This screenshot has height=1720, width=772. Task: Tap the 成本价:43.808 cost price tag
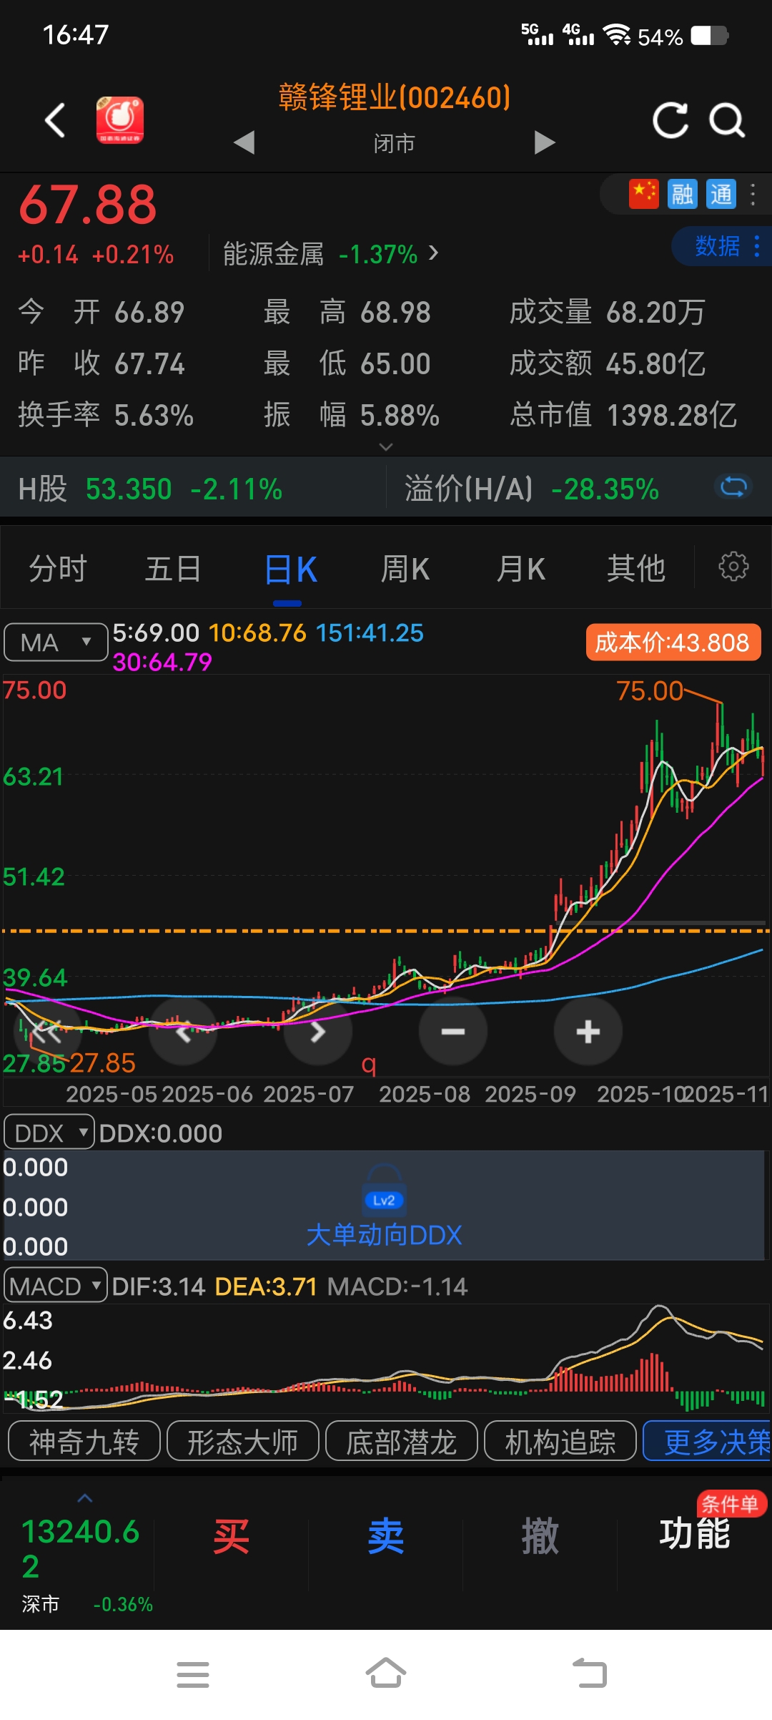[x=673, y=642]
